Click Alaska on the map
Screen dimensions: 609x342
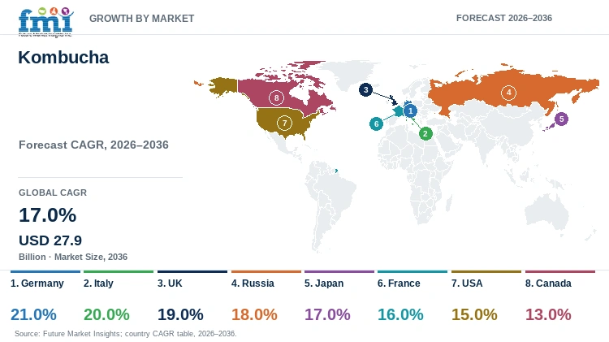[x=224, y=85]
